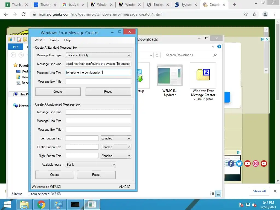Open a new Chrome tab
The height and width of the screenshot is (210, 280).
(x=234, y=5)
